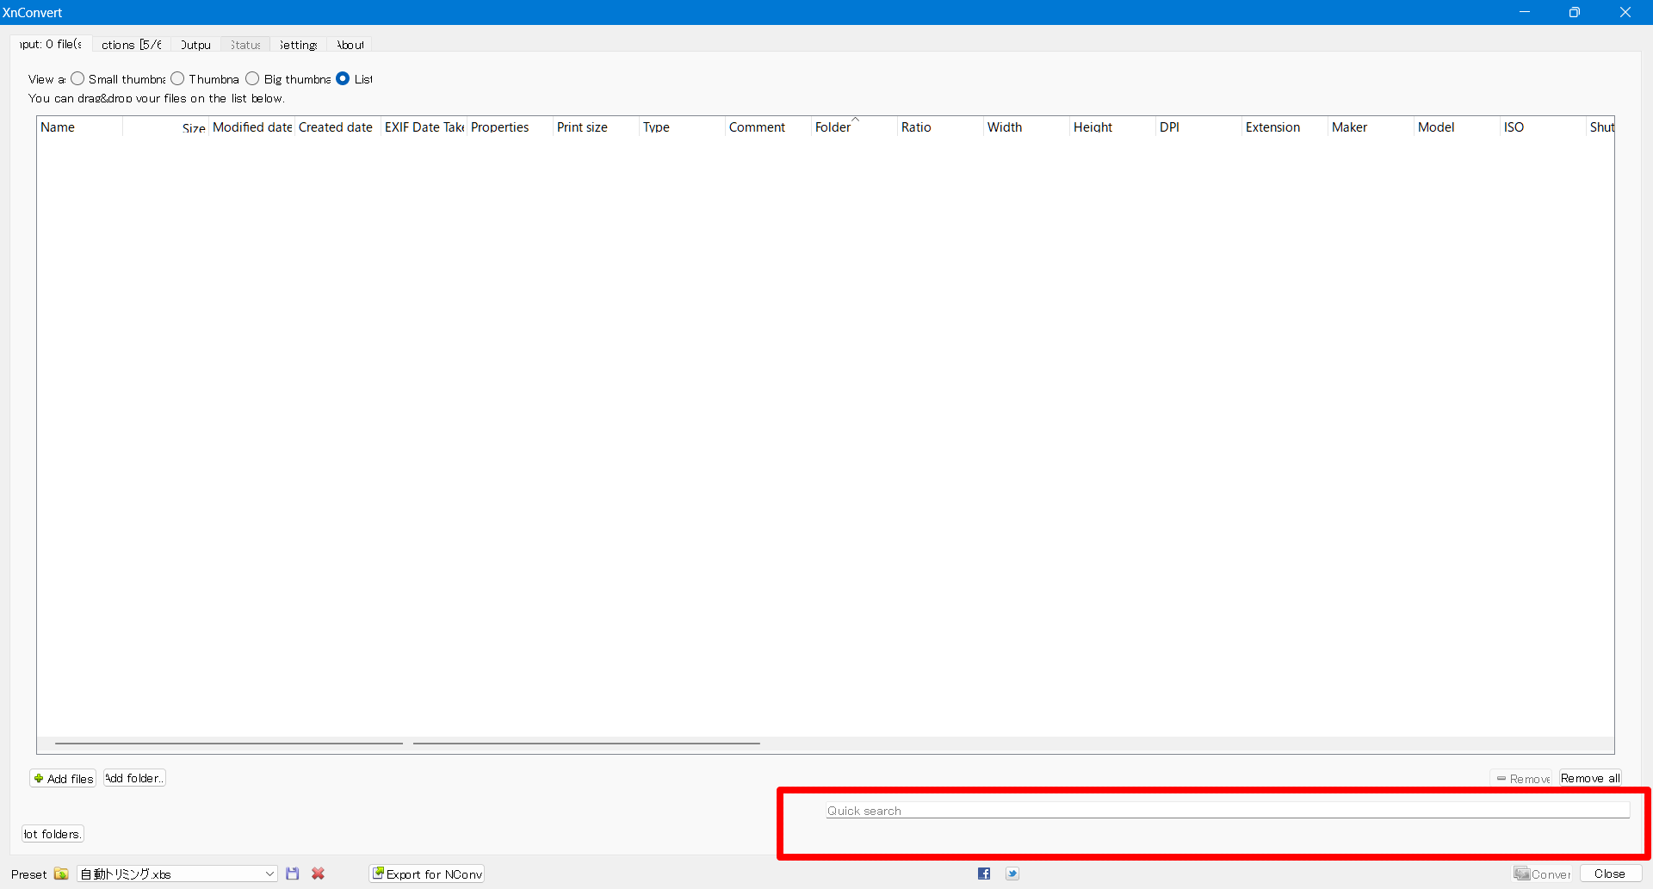Open the preset dropdown showing 自動トリミング.xbs
Viewport: 1653px width, 889px height.
tap(177, 874)
